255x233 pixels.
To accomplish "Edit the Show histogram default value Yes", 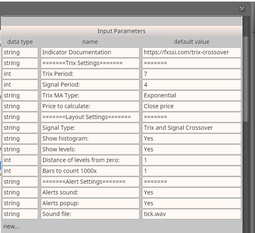I will [191, 138].
